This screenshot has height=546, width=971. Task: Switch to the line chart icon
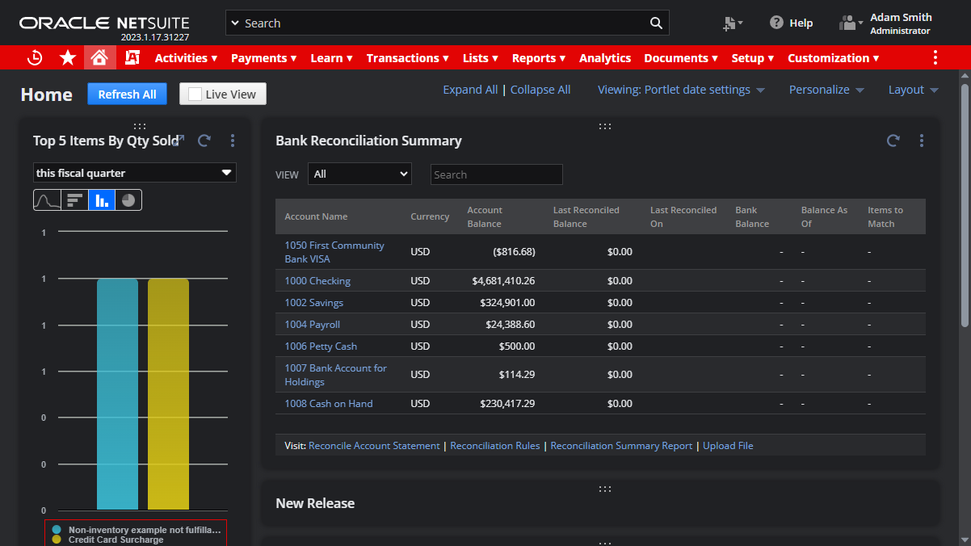(47, 200)
